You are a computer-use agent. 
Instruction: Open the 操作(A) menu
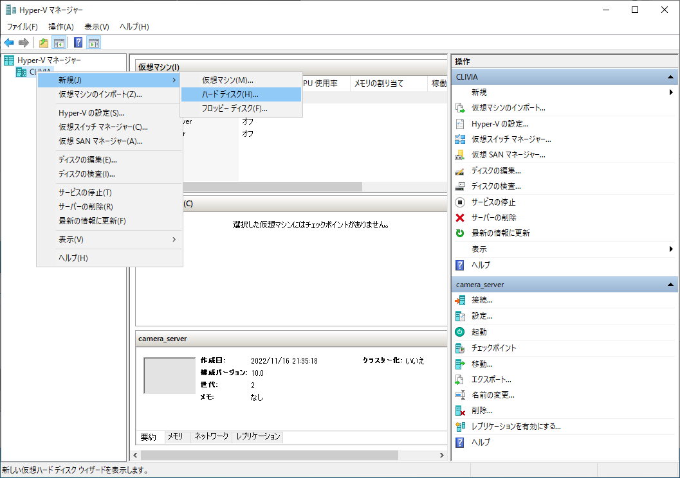coord(61,27)
